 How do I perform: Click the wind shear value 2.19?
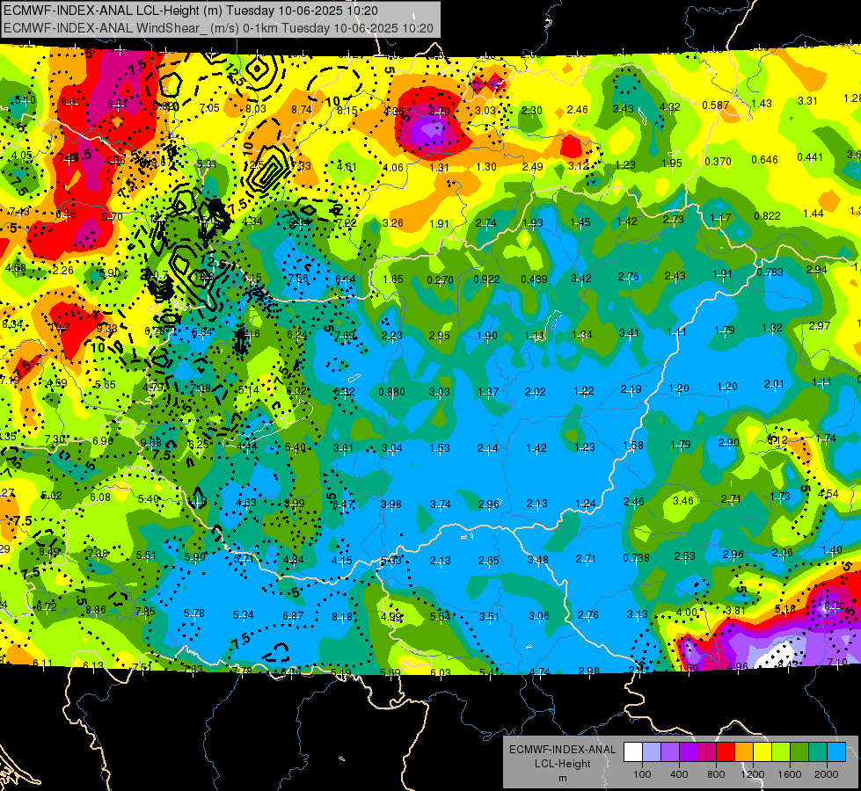pyautogui.click(x=631, y=389)
